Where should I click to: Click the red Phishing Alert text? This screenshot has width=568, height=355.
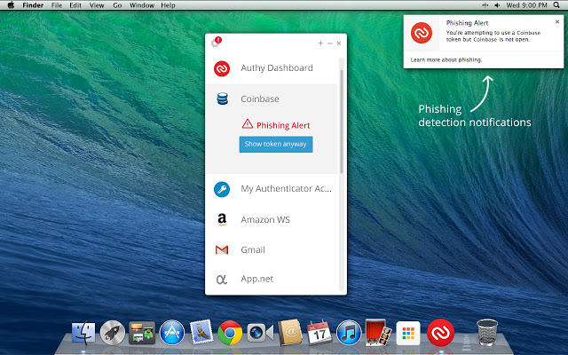pos(283,125)
